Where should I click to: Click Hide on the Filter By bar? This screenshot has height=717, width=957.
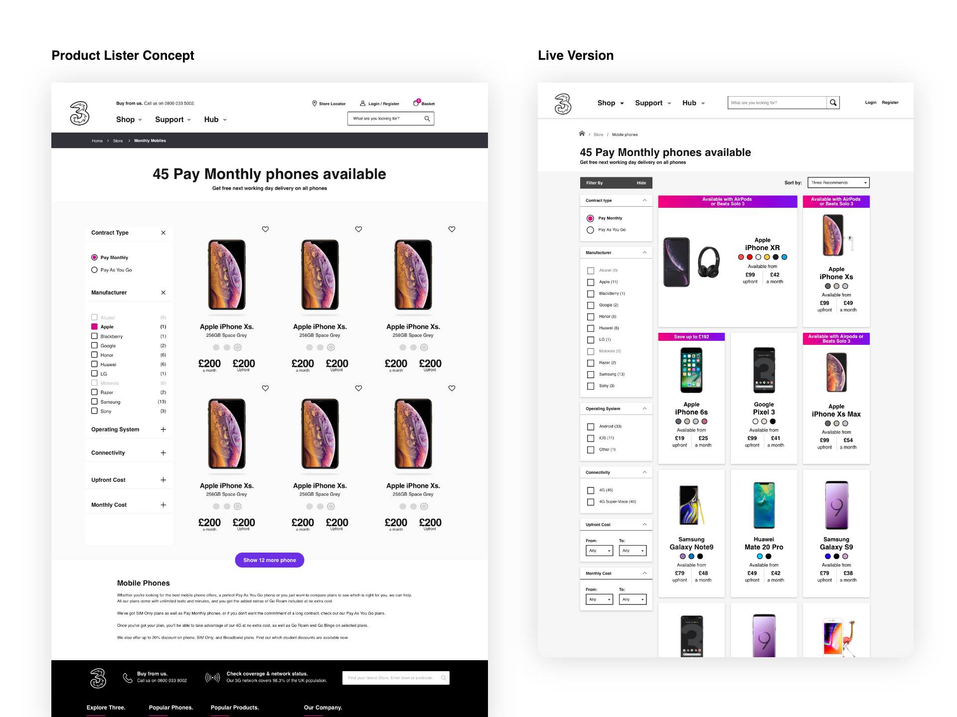coord(641,183)
